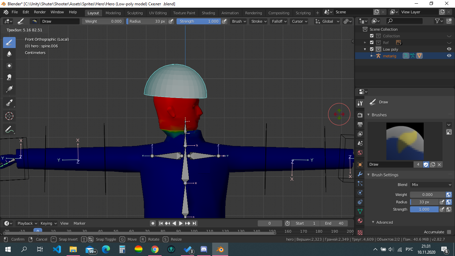455x256 pixels.
Task: Enable the Accumulate checkbox
Action: (449, 232)
